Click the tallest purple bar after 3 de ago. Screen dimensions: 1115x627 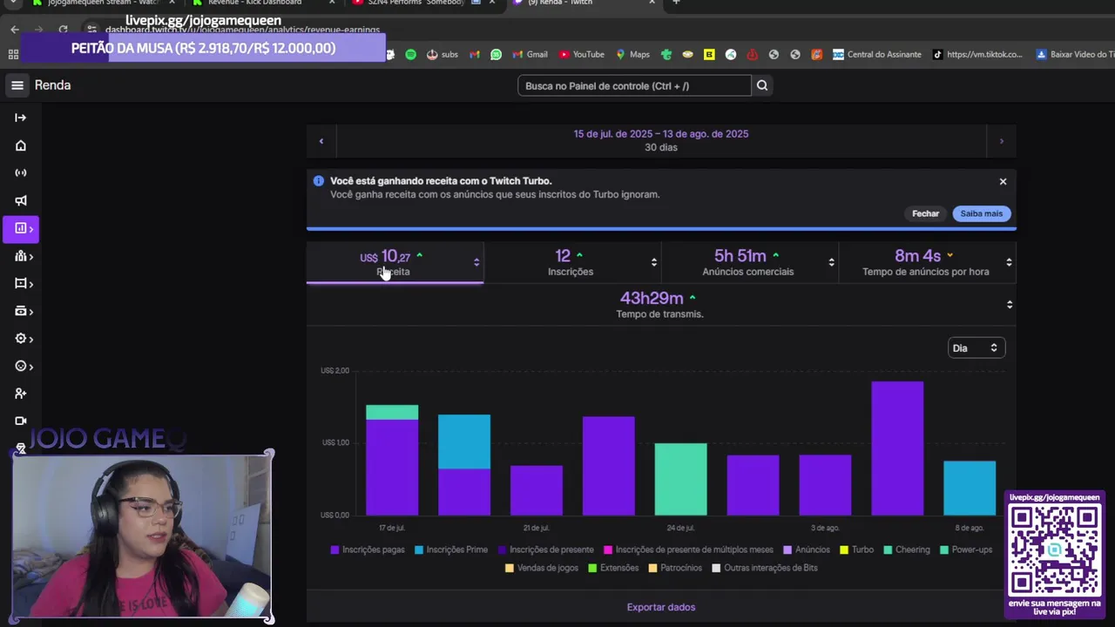click(x=897, y=448)
